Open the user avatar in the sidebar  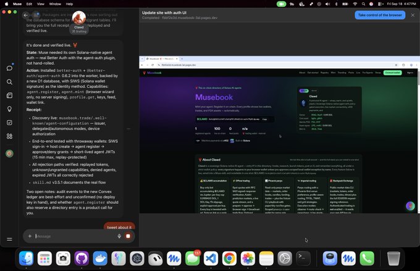pos(9,153)
